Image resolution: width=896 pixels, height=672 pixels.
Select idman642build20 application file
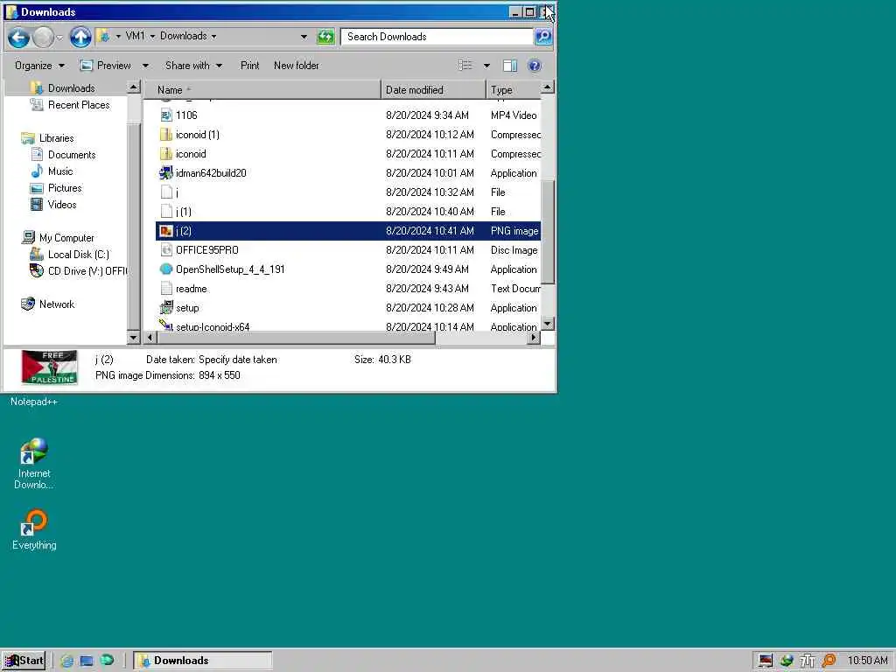click(347, 173)
